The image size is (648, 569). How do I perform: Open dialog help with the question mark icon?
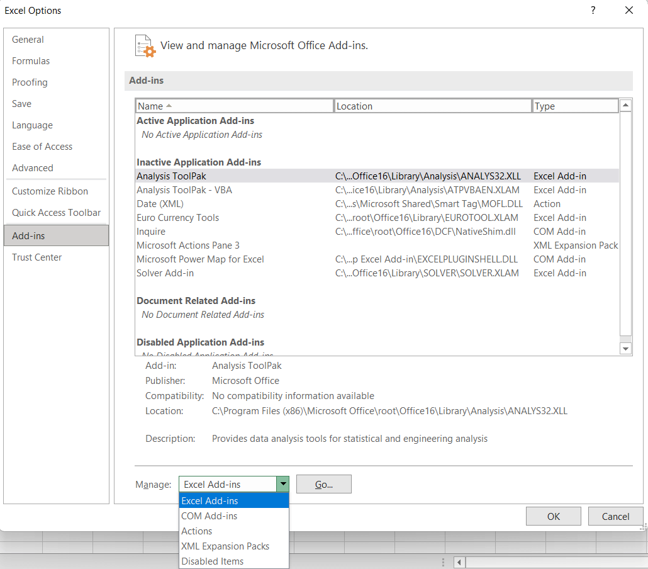click(x=593, y=11)
